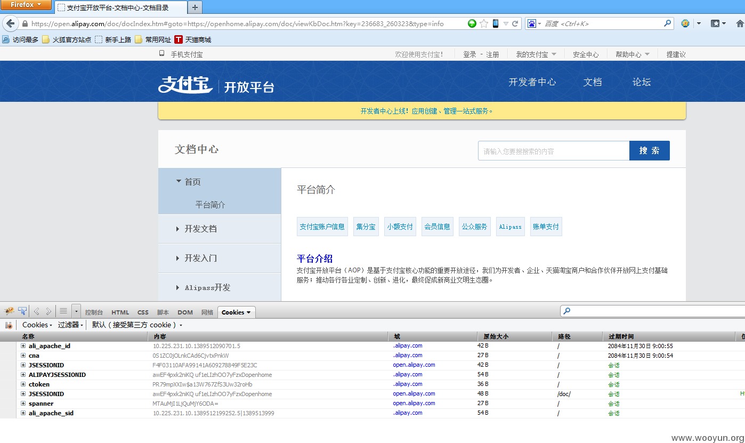Click the magnifier in the Baidu search box

[668, 23]
